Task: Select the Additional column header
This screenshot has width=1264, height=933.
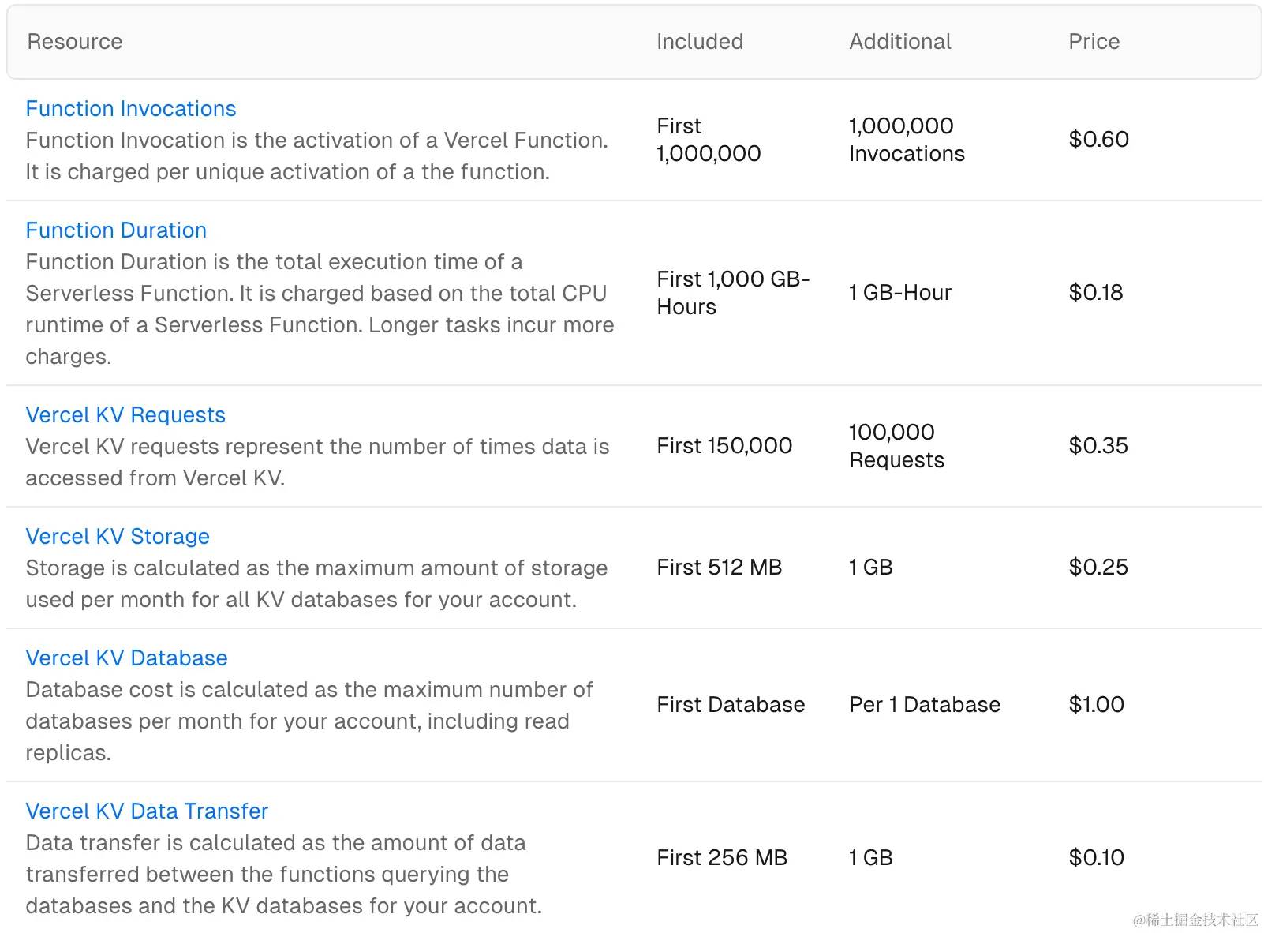Action: coord(900,42)
